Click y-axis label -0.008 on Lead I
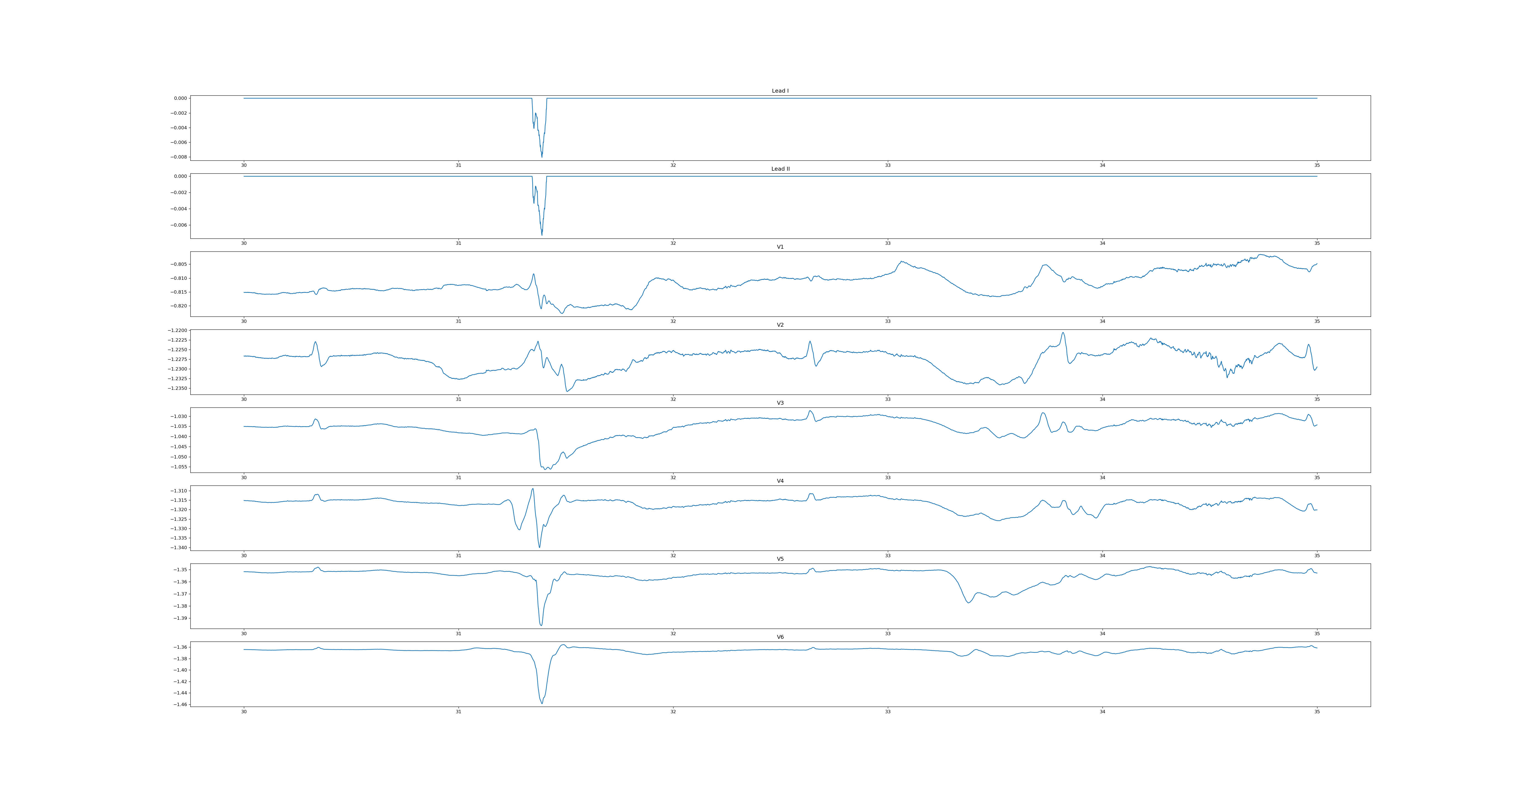This screenshot has width=1523, height=794. 179,157
